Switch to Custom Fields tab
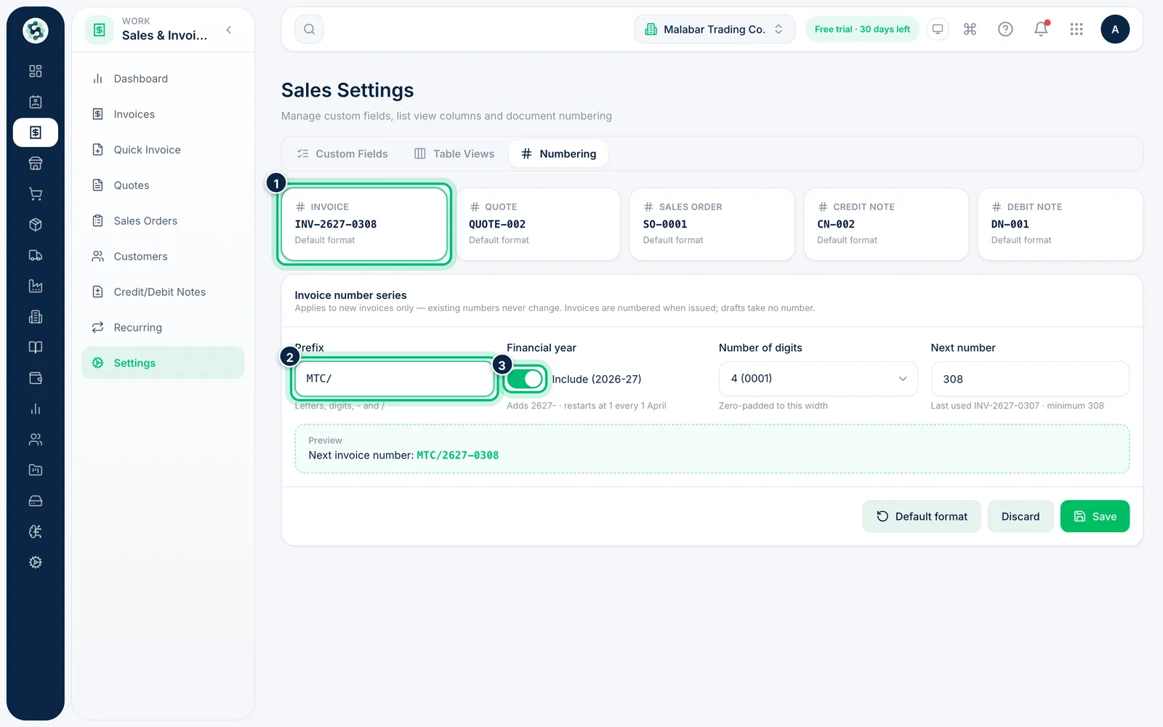 pyautogui.click(x=342, y=154)
